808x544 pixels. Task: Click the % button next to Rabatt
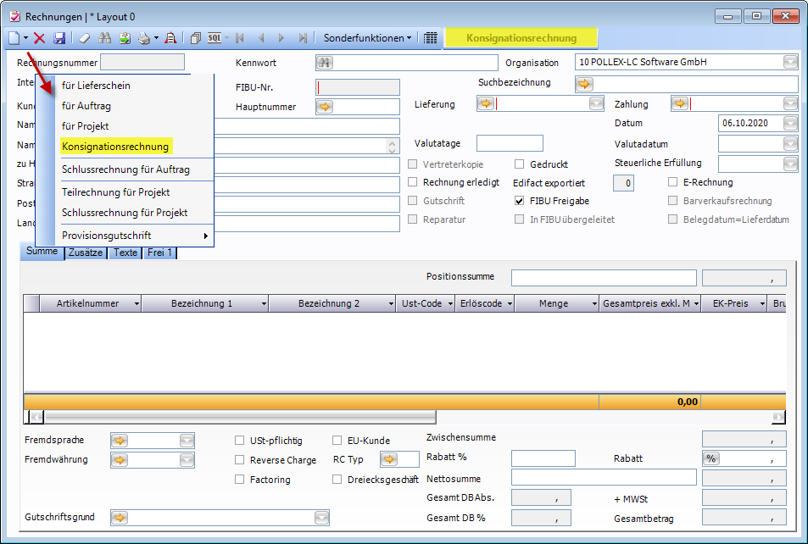[x=711, y=458]
